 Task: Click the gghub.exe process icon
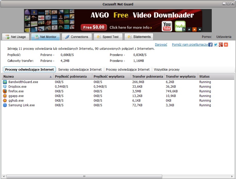(5, 101)
